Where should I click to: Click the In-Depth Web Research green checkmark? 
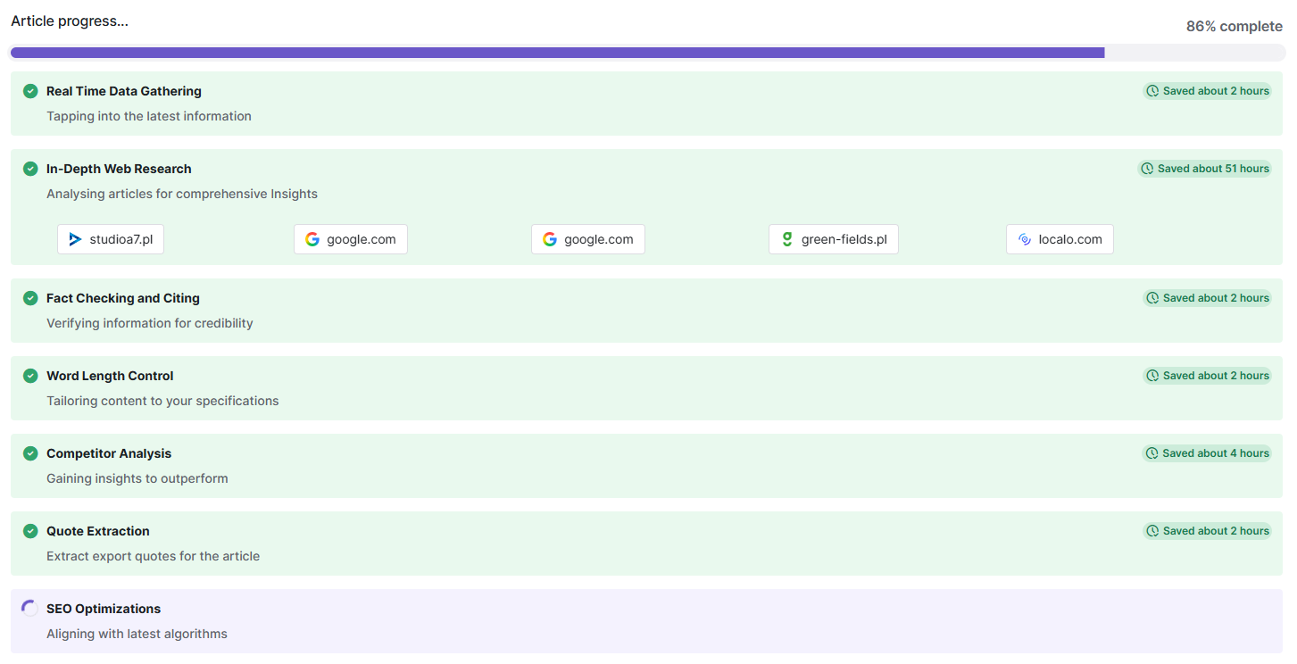point(30,169)
